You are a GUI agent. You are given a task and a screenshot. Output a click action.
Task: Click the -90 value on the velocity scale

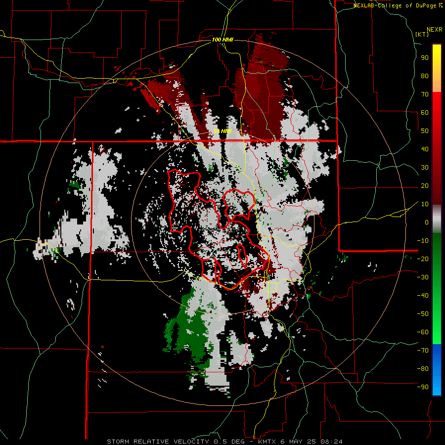click(423, 387)
